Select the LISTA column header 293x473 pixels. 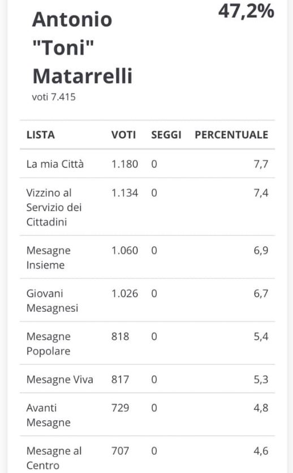[x=41, y=135]
